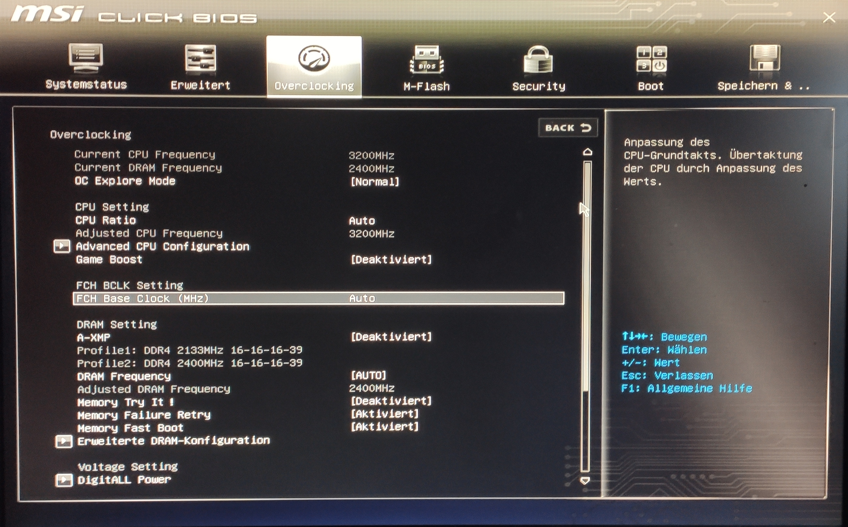Expand Advanced CPU Configuration submenu
This screenshot has height=527, width=848.
point(163,246)
